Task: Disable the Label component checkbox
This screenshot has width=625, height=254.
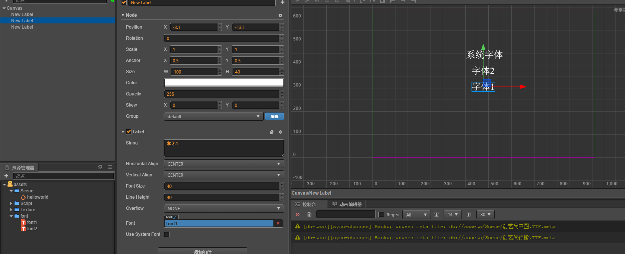Action: 129,132
